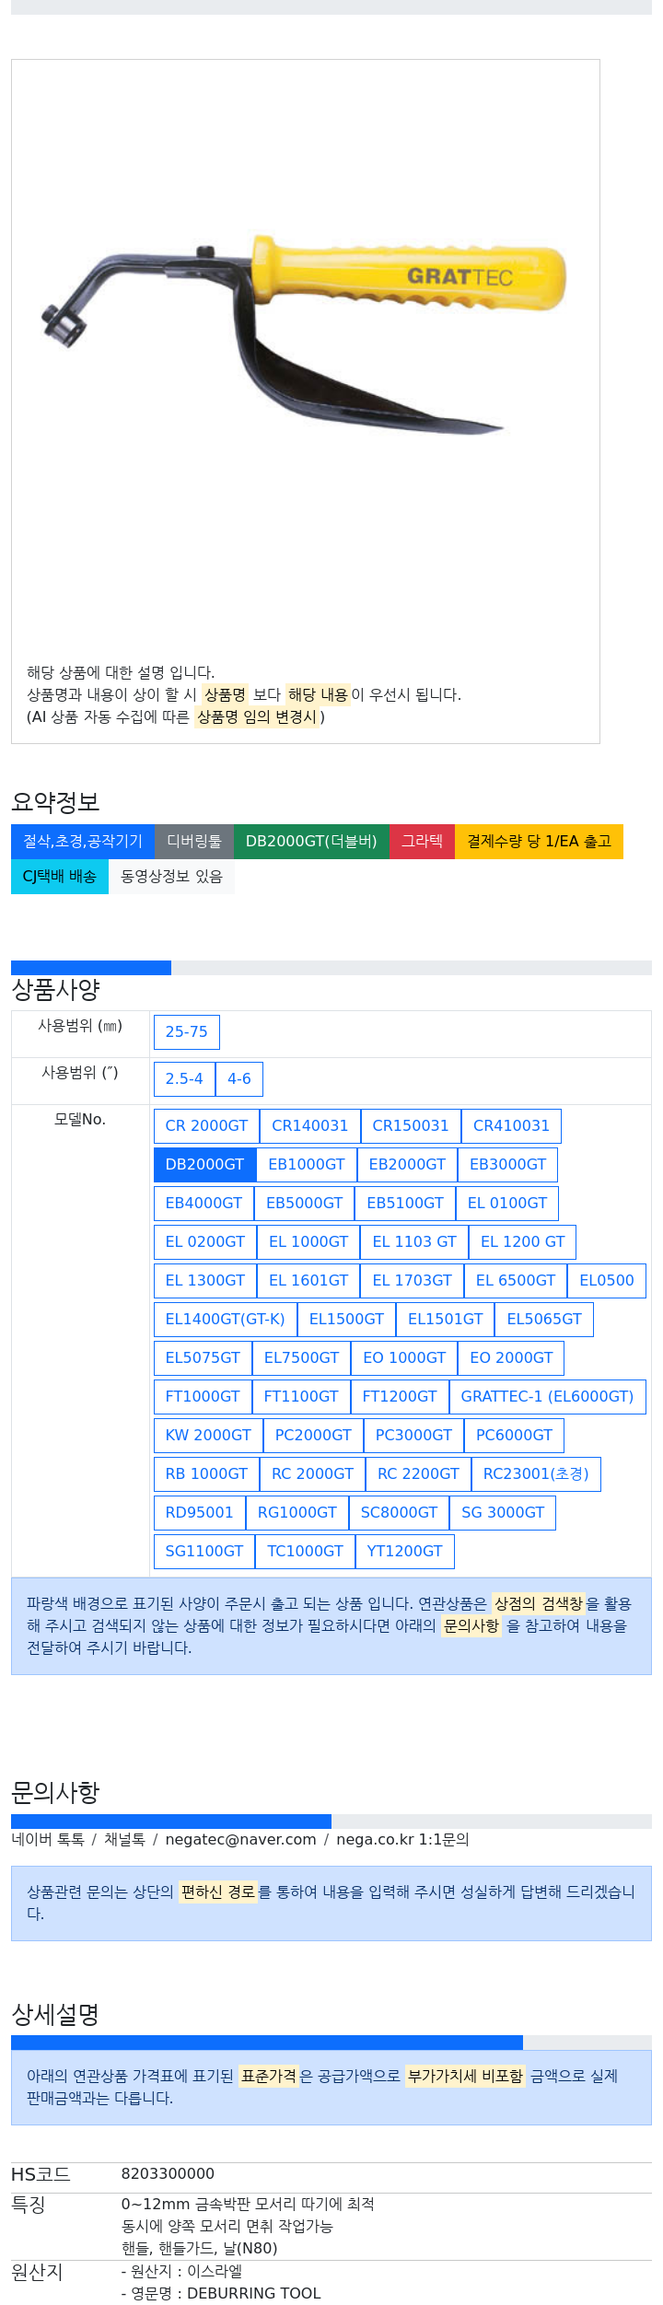Select model EL0500
This screenshot has width=663, height=2305.
[607, 1281]
